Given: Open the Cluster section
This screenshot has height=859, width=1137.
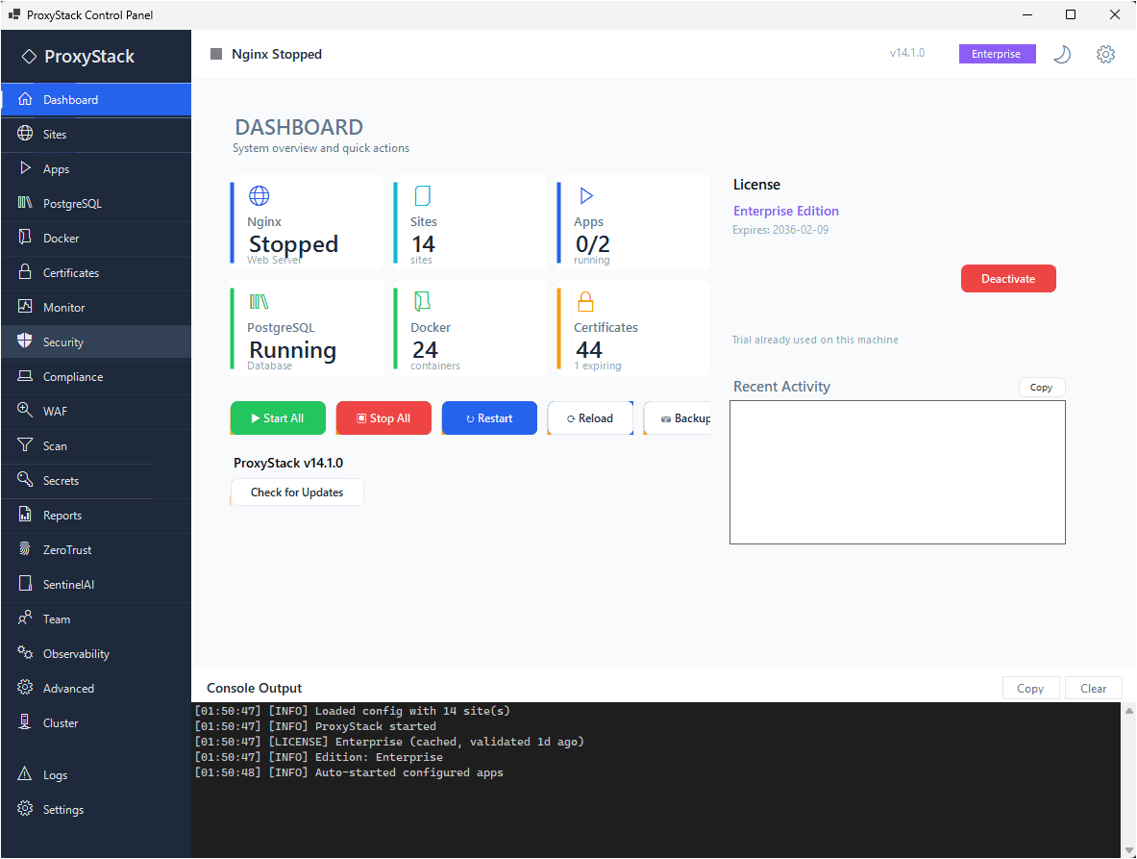Looking at the screenshot, I should click(x=60, y=722).
